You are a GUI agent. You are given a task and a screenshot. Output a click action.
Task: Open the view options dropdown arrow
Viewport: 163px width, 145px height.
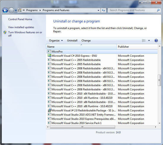point(149,40)
